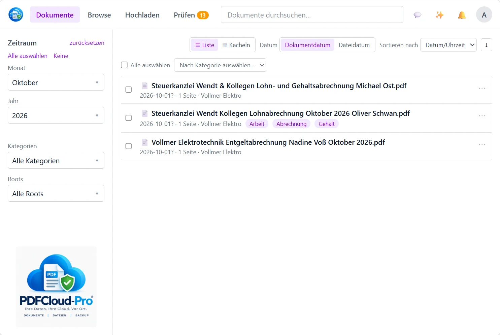The image size is (500, 335).
Task: Toggle sort direction arrow button
Action: point(487,45)
